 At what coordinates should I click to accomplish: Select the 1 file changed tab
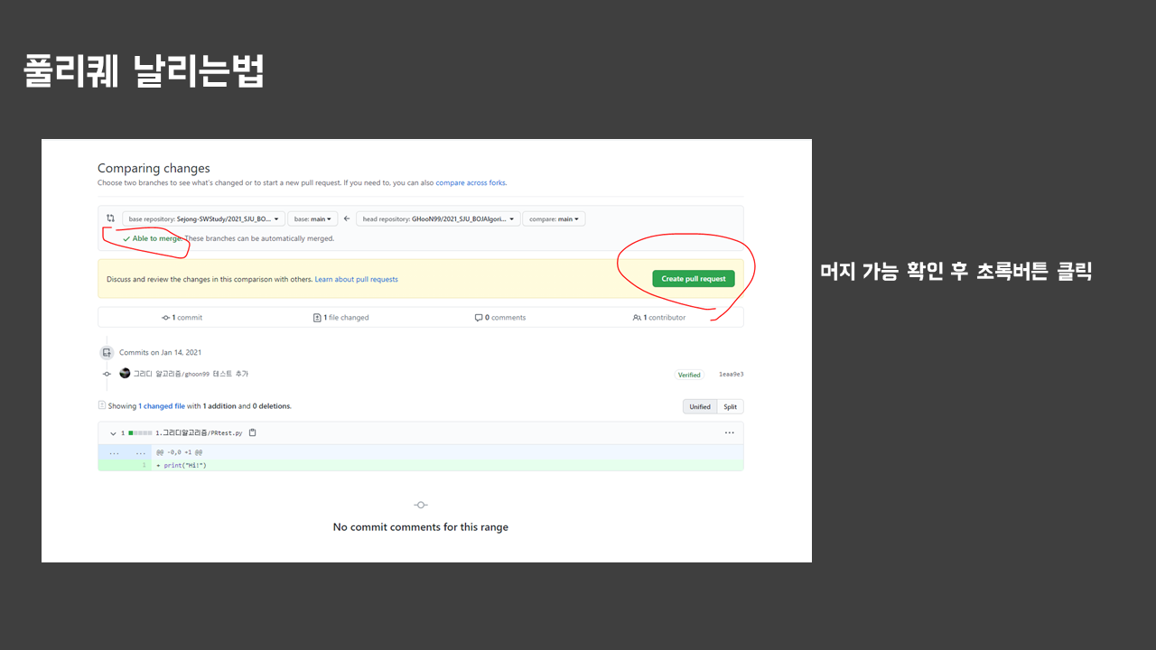click(x=340, y=318)
